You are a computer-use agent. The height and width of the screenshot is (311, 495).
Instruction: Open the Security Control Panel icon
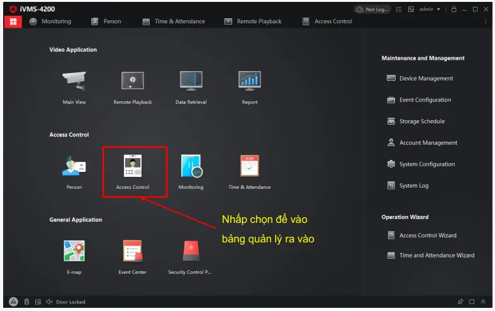tap(191, 251)
